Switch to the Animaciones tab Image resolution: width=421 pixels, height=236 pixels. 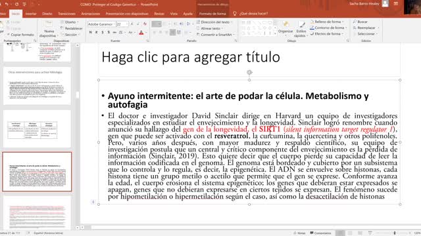pos(91,14)
